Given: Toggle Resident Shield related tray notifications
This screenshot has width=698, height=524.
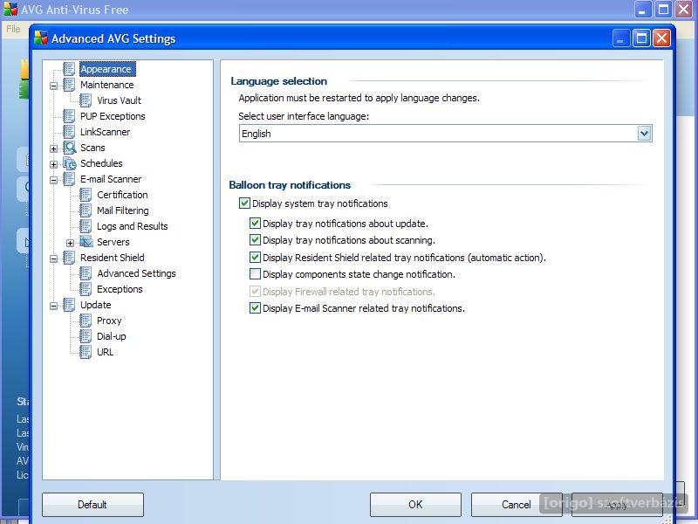Looking at the screenshot, I should click(x=255, y=258).
